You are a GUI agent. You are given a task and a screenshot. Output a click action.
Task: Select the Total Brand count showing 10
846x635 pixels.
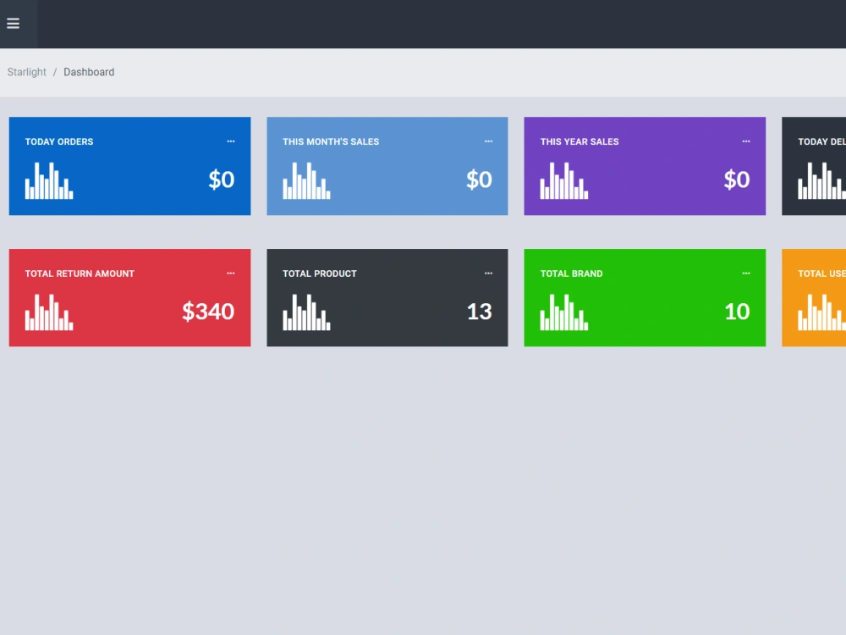click(x=737, y=312)
